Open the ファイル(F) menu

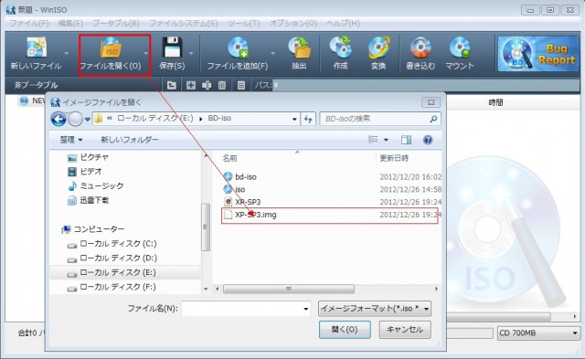coord(29,23)
